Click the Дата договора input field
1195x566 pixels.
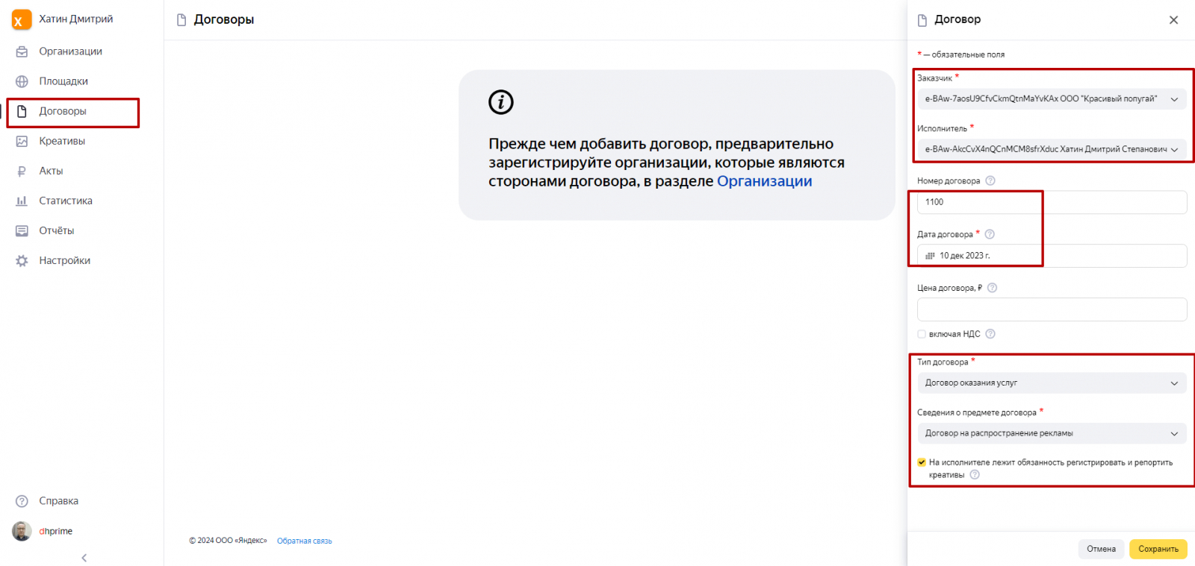point(1052,256)
